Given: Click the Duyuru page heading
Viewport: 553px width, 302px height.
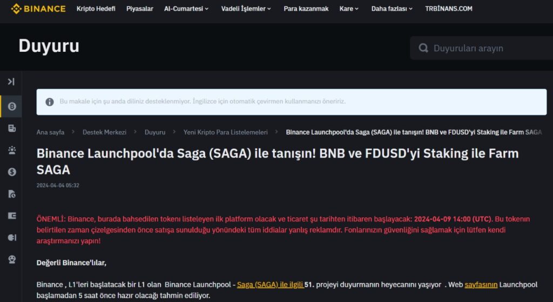Looking at the screenshot, I should tap(49, 46).
